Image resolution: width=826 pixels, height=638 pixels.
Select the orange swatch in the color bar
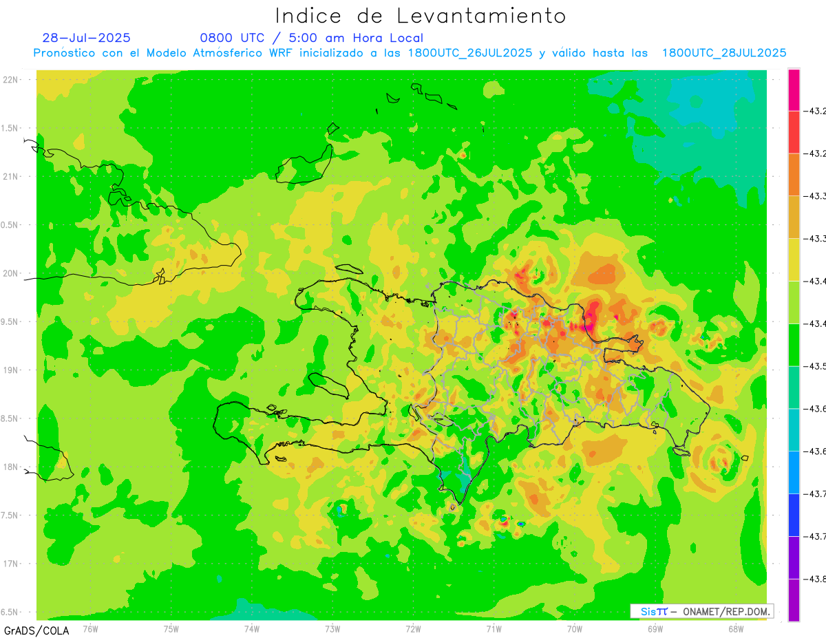tap(794, 175)
